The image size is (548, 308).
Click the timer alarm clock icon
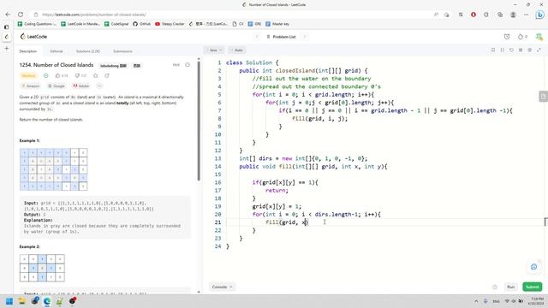pyautogui.click(x=507, y=36)
